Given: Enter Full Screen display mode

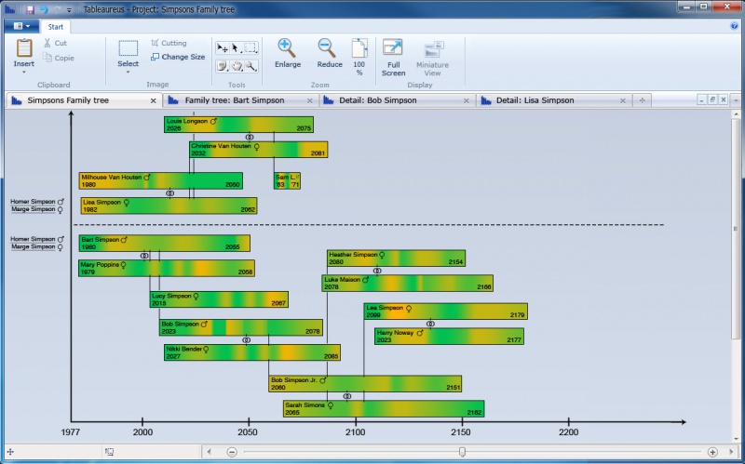Looking at the screenshot, I should click(393, 56).
